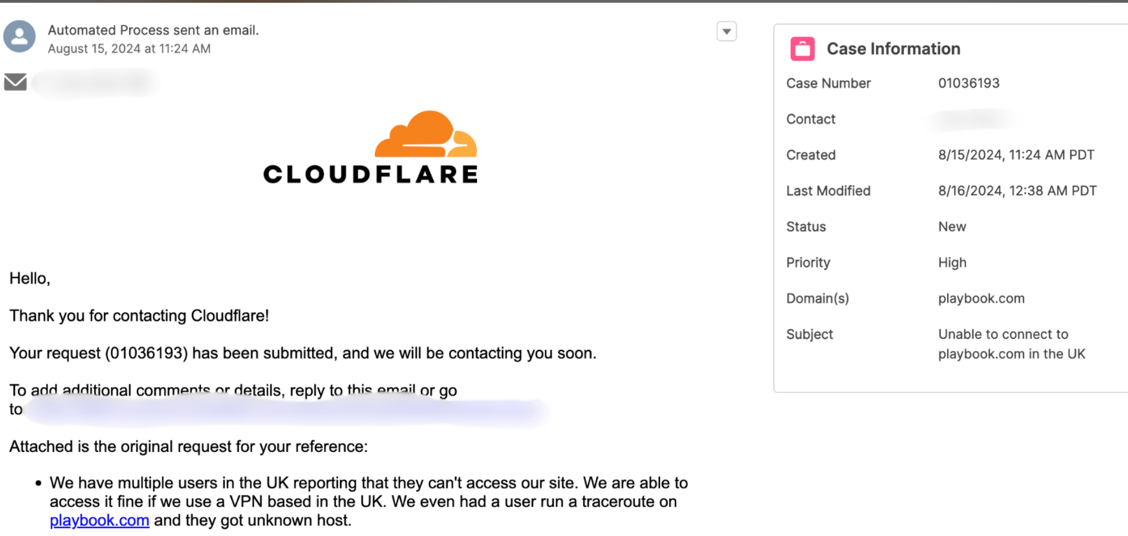Click the Created date value
Image resolution: width=1128 pixels, height=536 pixels.
1016,155
